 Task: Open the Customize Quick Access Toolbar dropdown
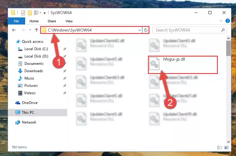44,13
